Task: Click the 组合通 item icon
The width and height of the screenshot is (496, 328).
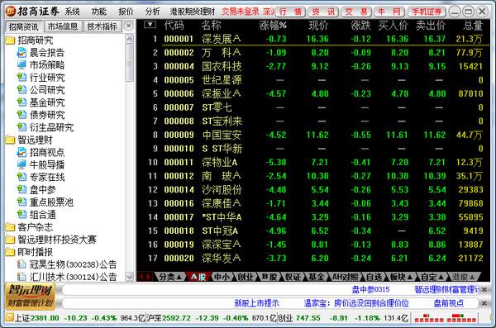Action: point(21,215)
